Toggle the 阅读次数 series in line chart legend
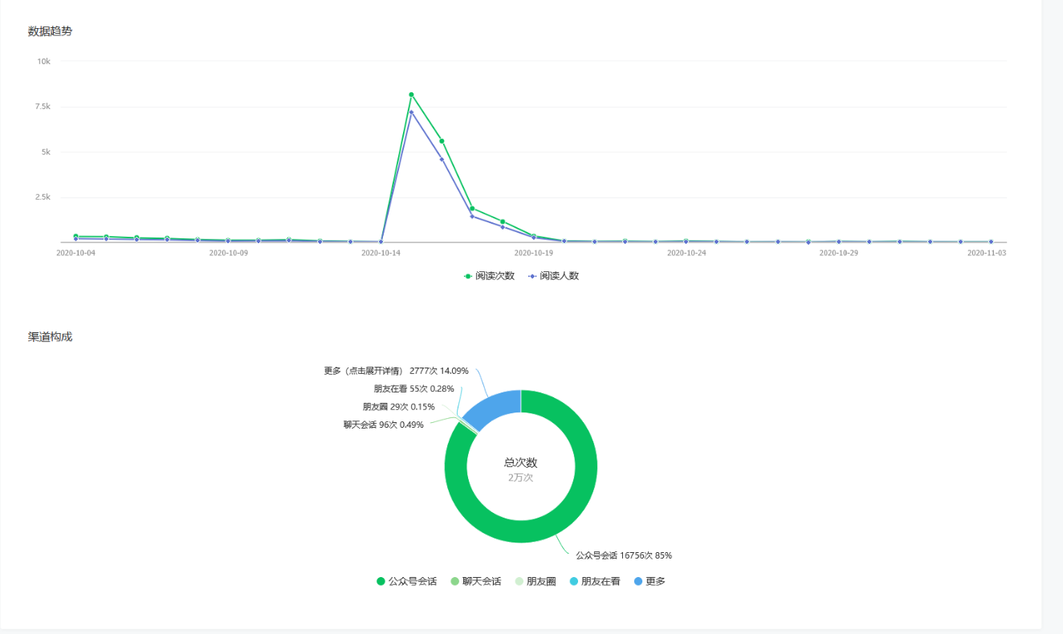The height and width of the screenshot is (634, 1063). coord(489,276)
